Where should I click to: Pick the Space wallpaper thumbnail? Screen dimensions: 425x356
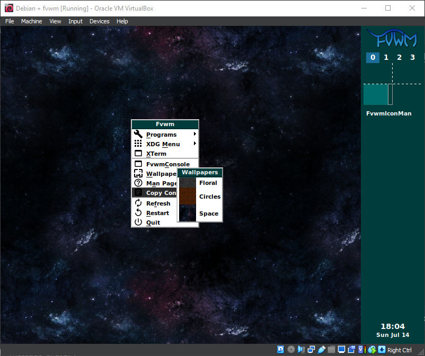[x=187, y=213]
